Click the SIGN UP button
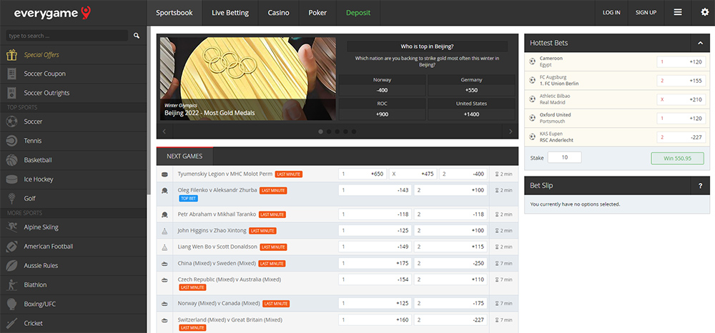Viewport: 715px width, 333px height. 646,13
